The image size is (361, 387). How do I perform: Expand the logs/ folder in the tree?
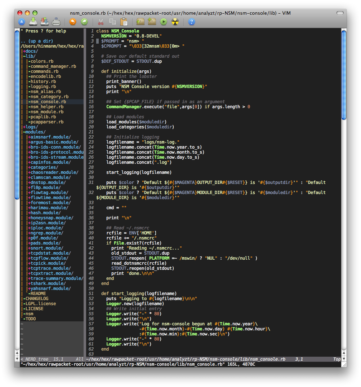point(31,127)
